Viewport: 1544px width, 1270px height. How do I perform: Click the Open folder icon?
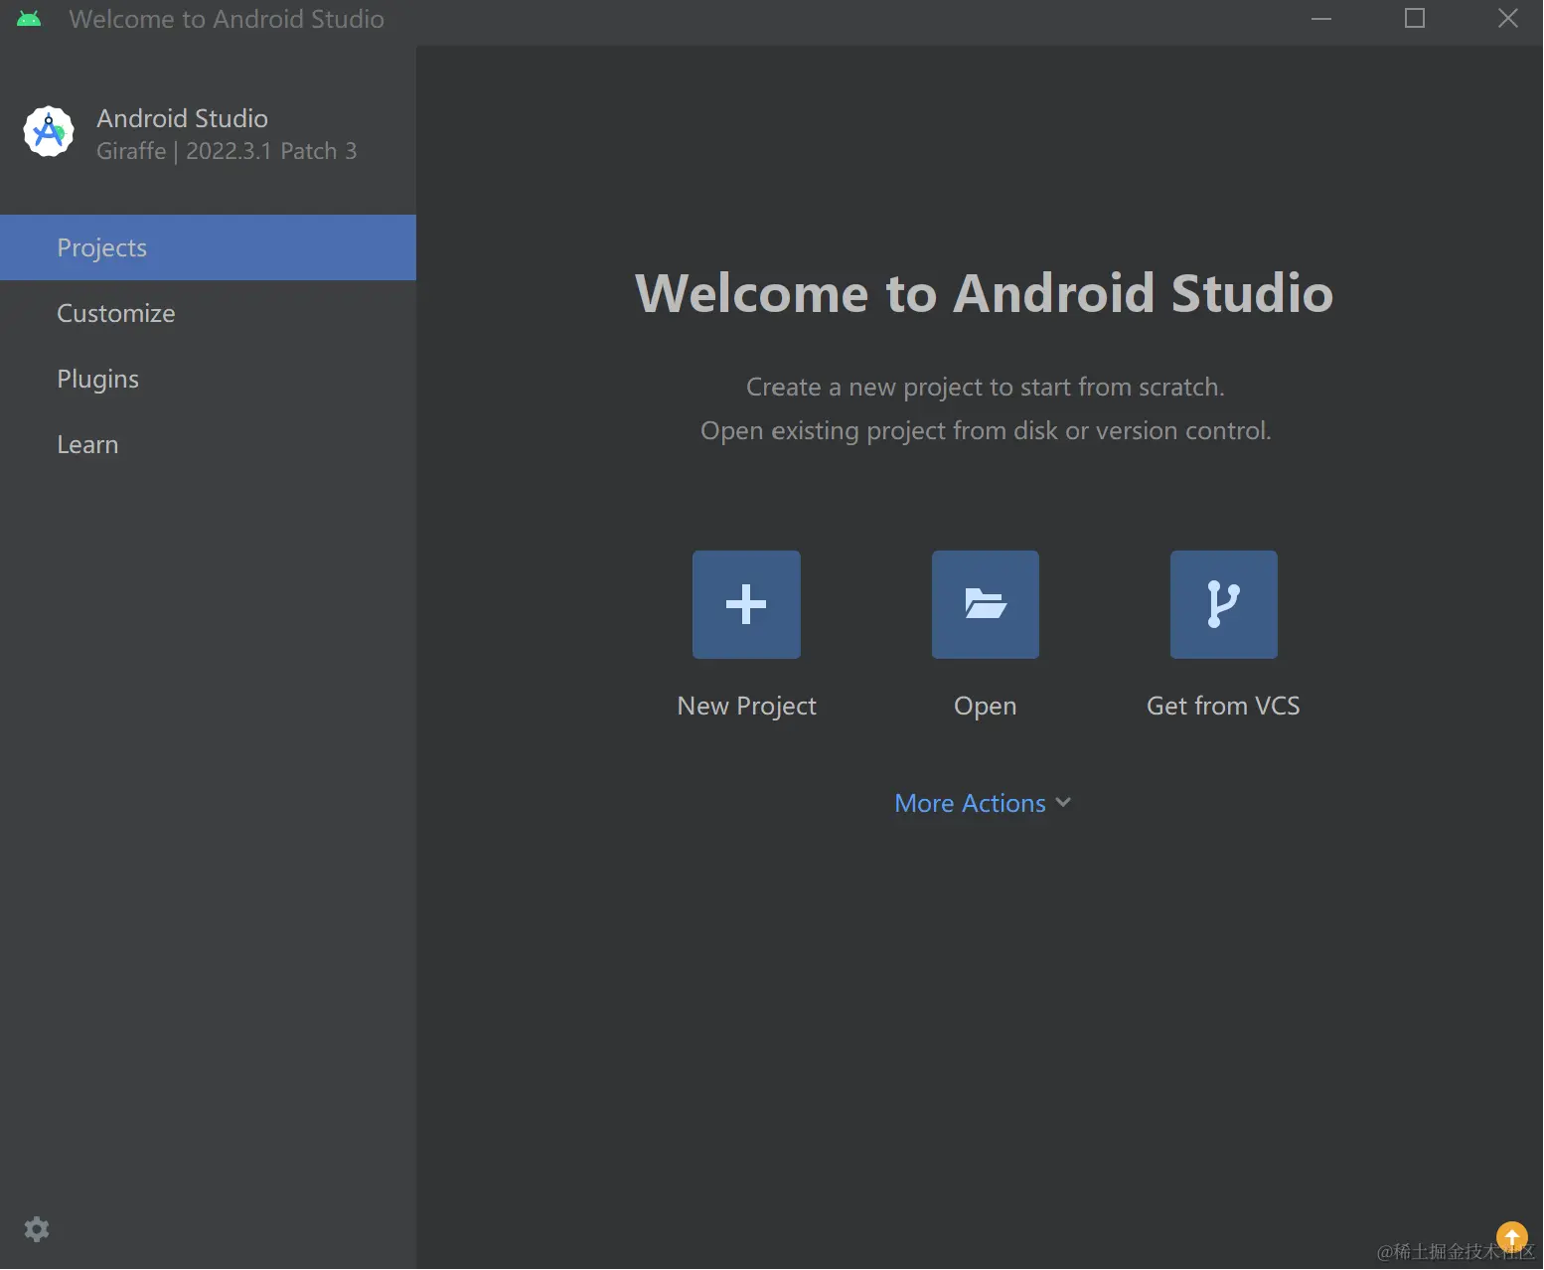click(x=986, y=604)
